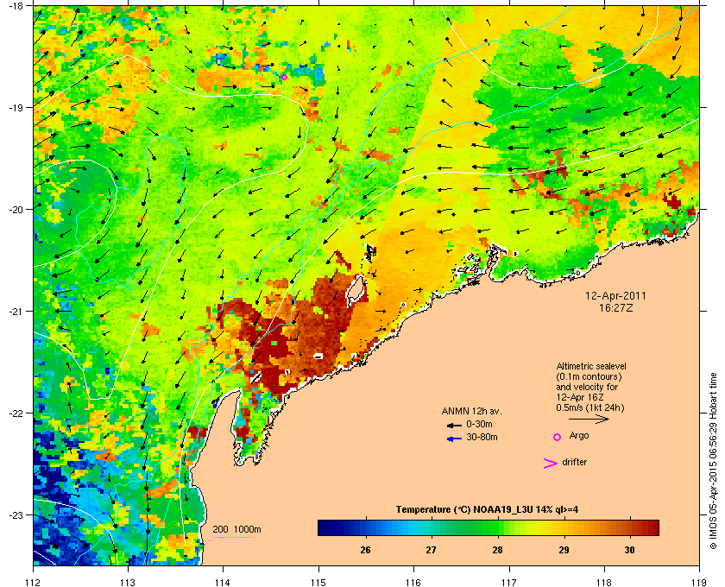The image size is (725, 587).
Task: Click the '-18' latitude axis label
Action: point(16,5)
